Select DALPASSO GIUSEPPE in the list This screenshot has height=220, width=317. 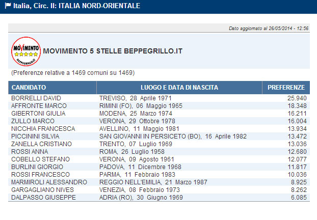coord(41,197)
